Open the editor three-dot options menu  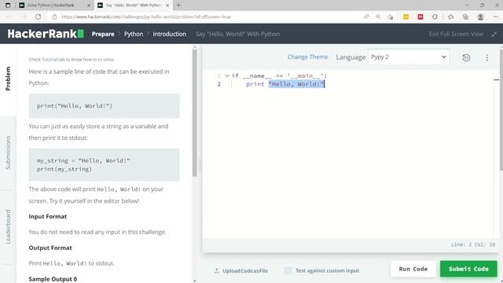487,57
